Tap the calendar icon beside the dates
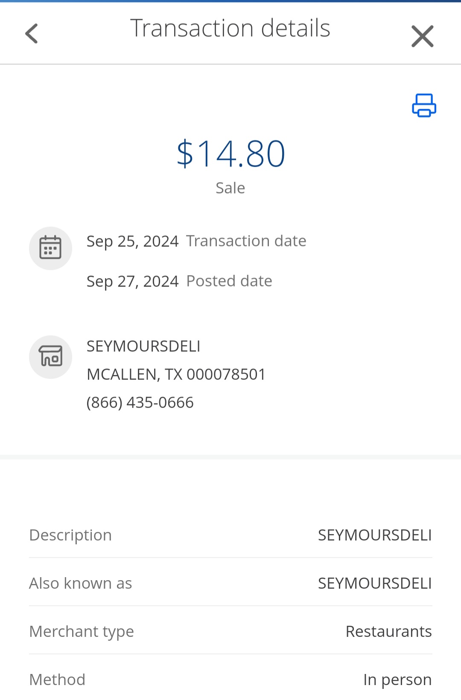This screenshot has width=461, height=700. (x=50, y=248)
